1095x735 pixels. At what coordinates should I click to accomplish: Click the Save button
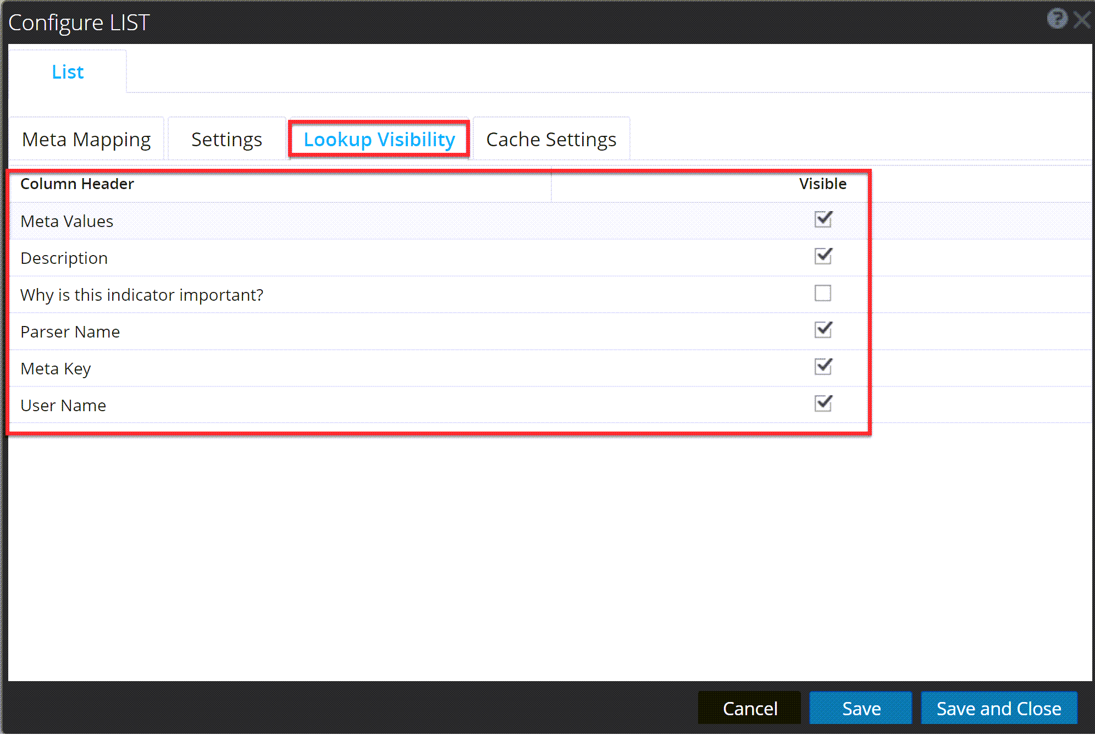pos(861,708)
